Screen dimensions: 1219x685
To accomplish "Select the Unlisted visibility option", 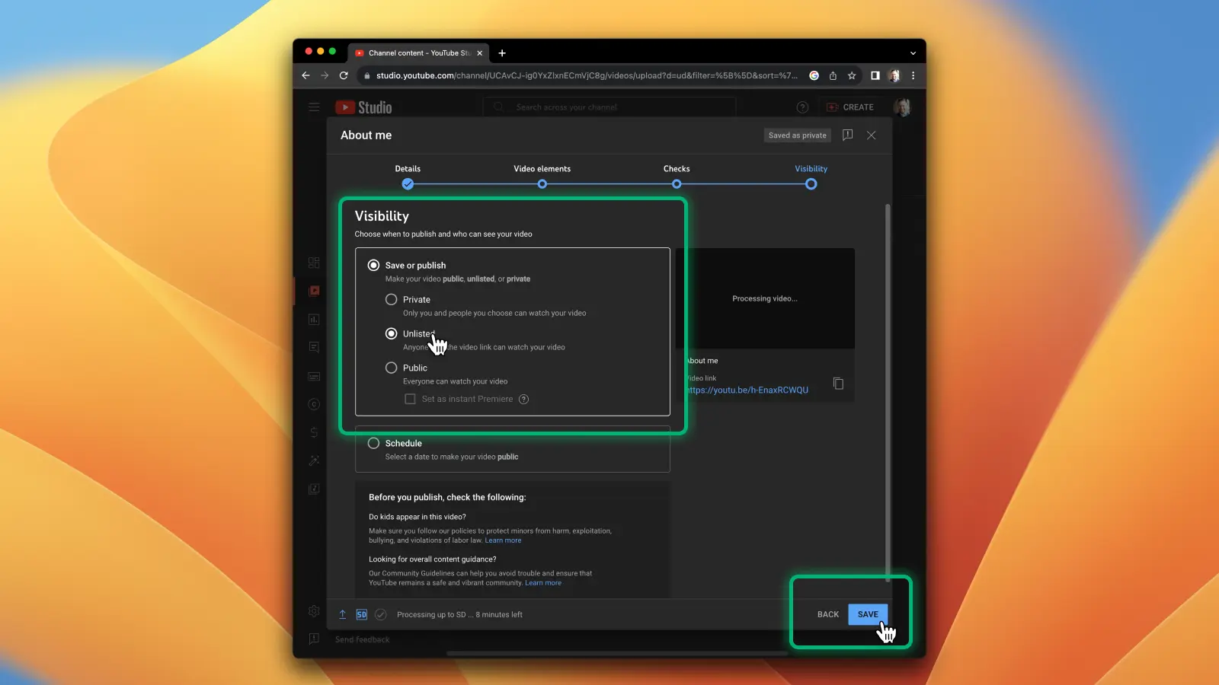I will (x=391, y=333).
